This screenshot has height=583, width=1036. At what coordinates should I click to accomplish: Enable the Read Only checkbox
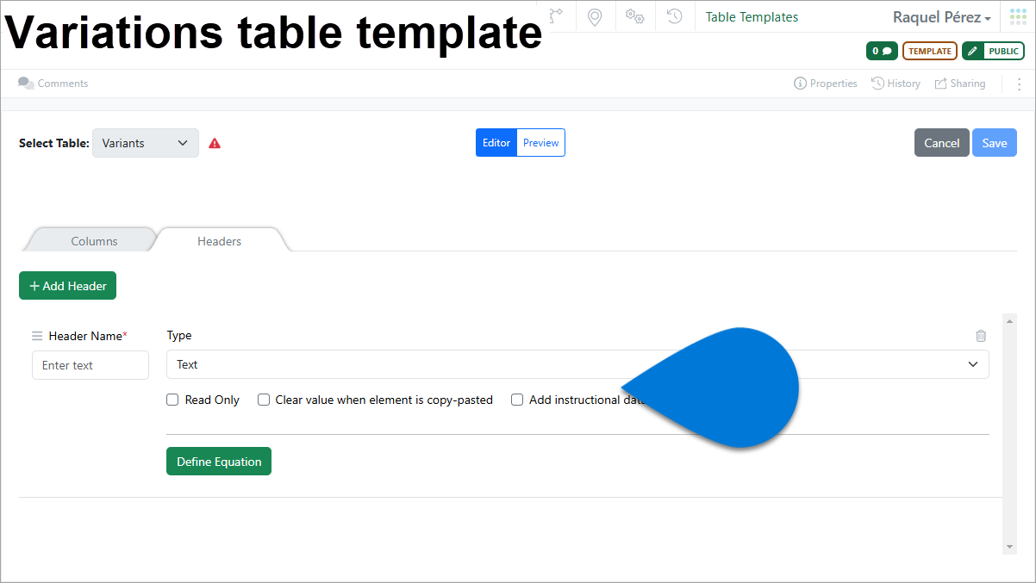pyautogui.click(x=172, y=400)
